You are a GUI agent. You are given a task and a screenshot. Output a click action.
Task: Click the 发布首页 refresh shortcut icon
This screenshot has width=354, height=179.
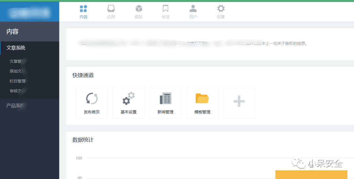92,99
